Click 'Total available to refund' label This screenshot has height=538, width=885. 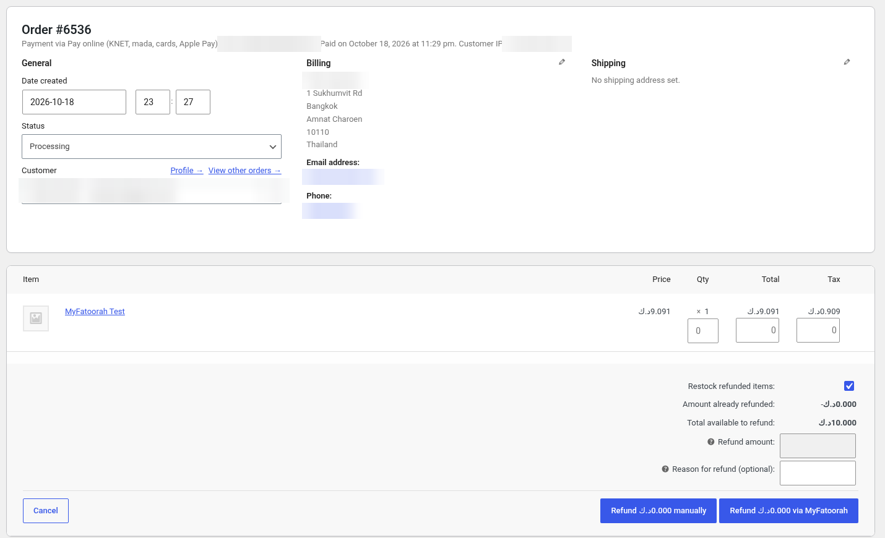(x=731, y=423)
